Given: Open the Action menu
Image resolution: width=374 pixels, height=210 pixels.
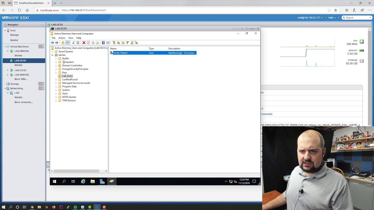Looking at the screenshot, I should [x=62, y=38].
